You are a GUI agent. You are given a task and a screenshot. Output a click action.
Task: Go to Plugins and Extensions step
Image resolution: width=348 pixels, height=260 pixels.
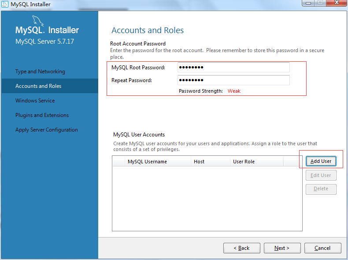coord(42,115)
